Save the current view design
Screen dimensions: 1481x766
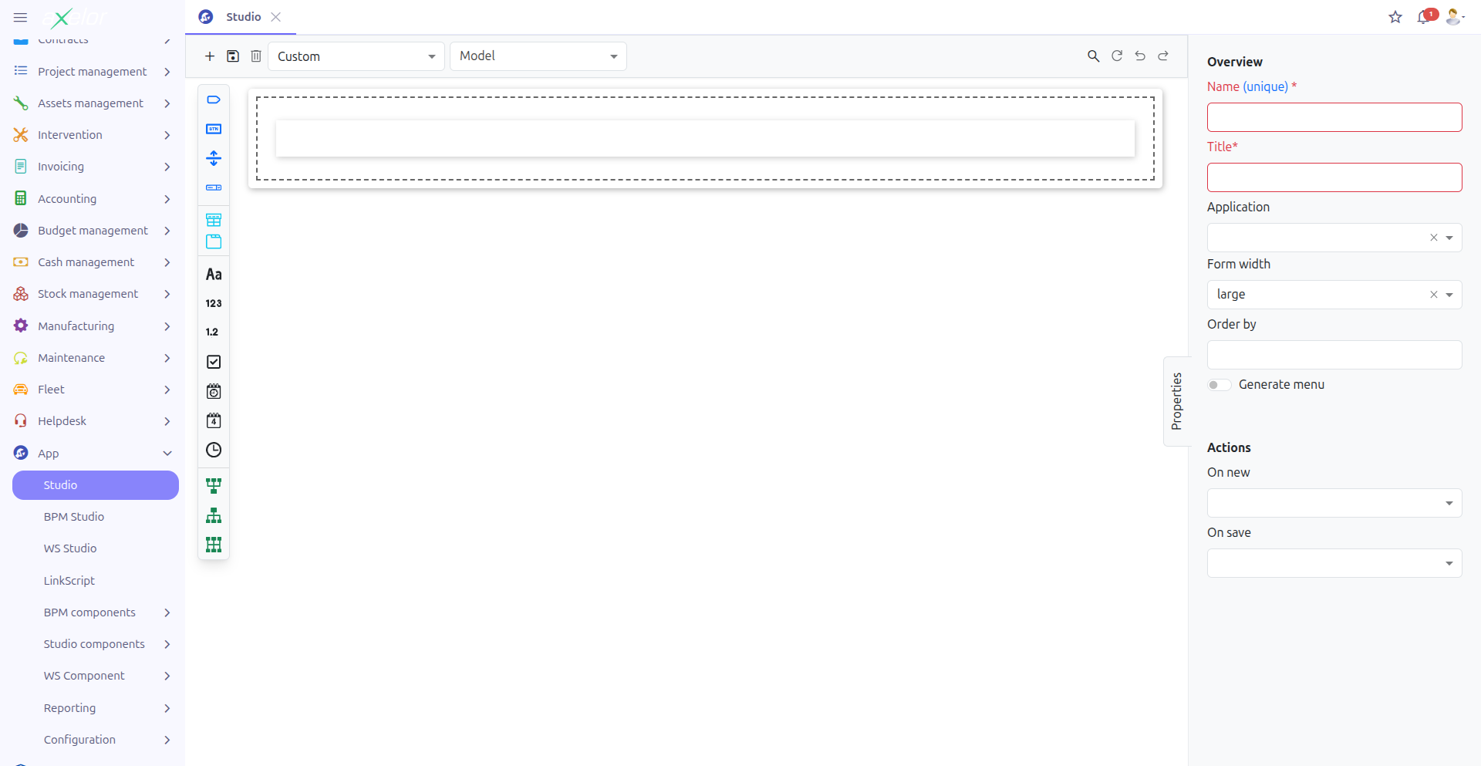pos(233,56)
